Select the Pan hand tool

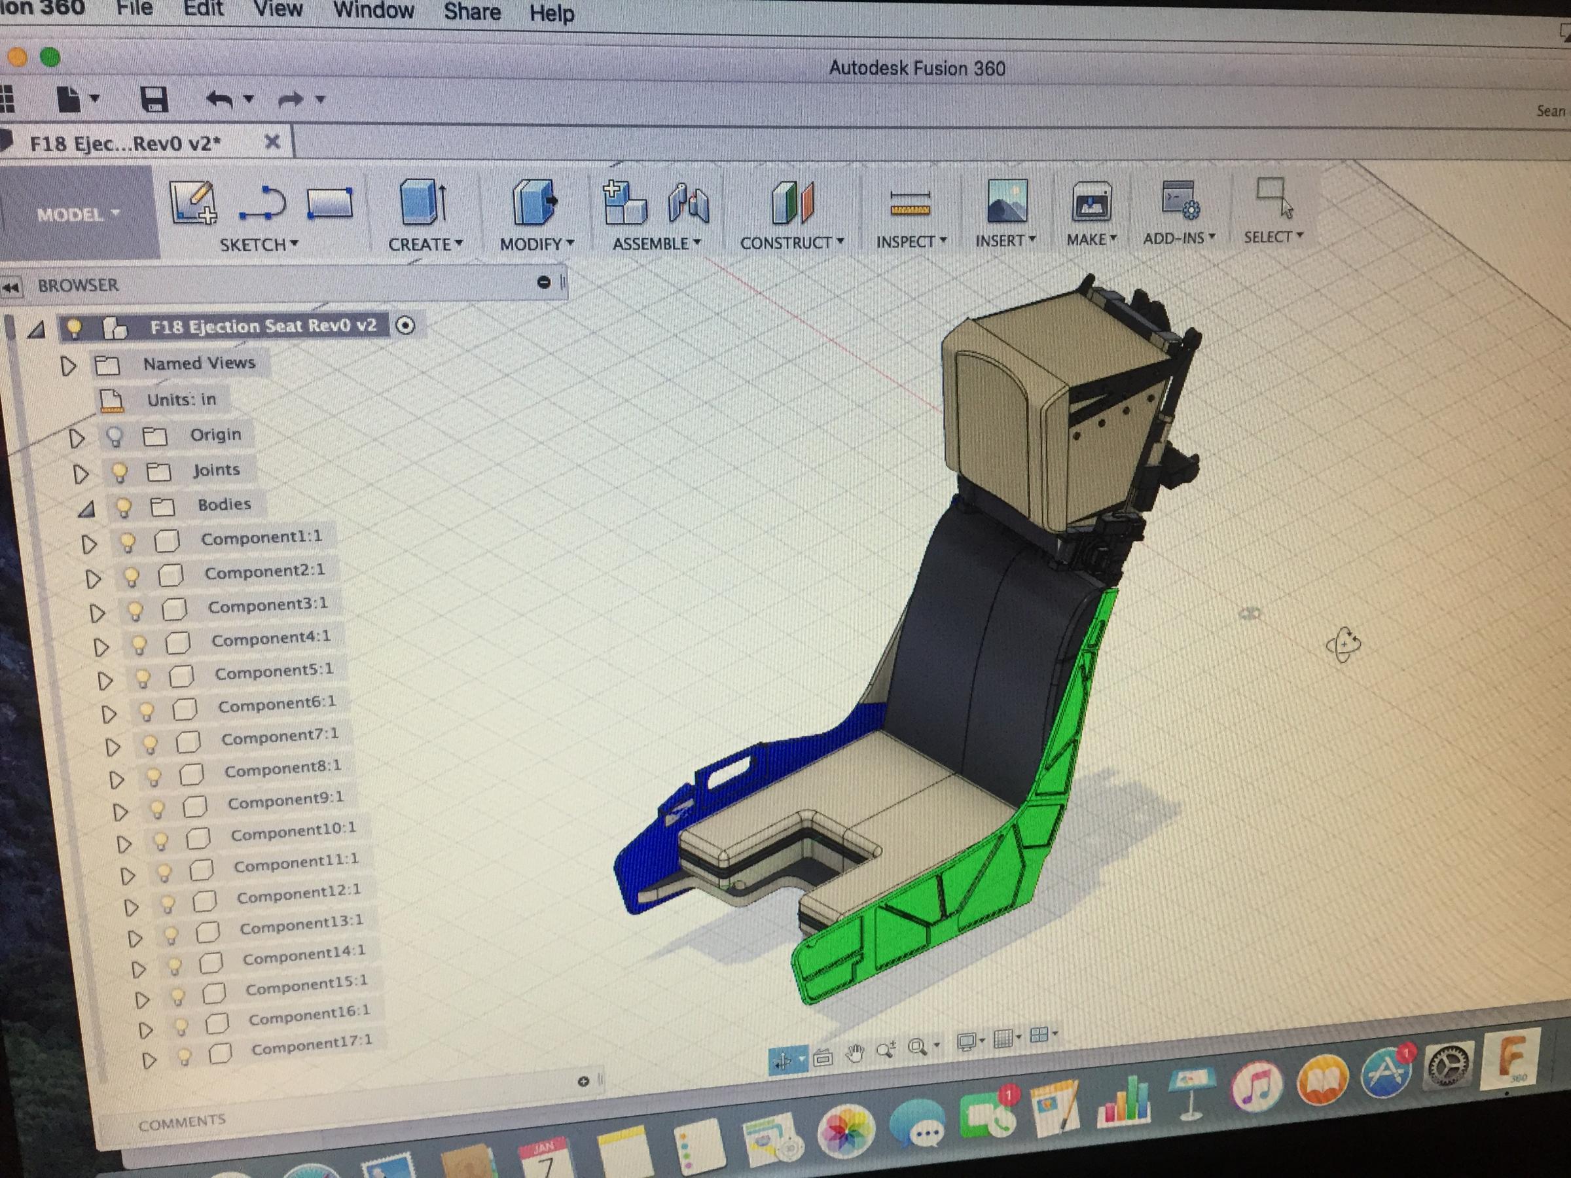(x=855, y=1053)
